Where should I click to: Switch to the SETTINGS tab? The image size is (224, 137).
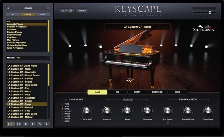click(x=157, y=92)
